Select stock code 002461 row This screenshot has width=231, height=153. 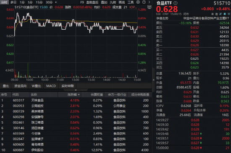click(x=76, y=122)
